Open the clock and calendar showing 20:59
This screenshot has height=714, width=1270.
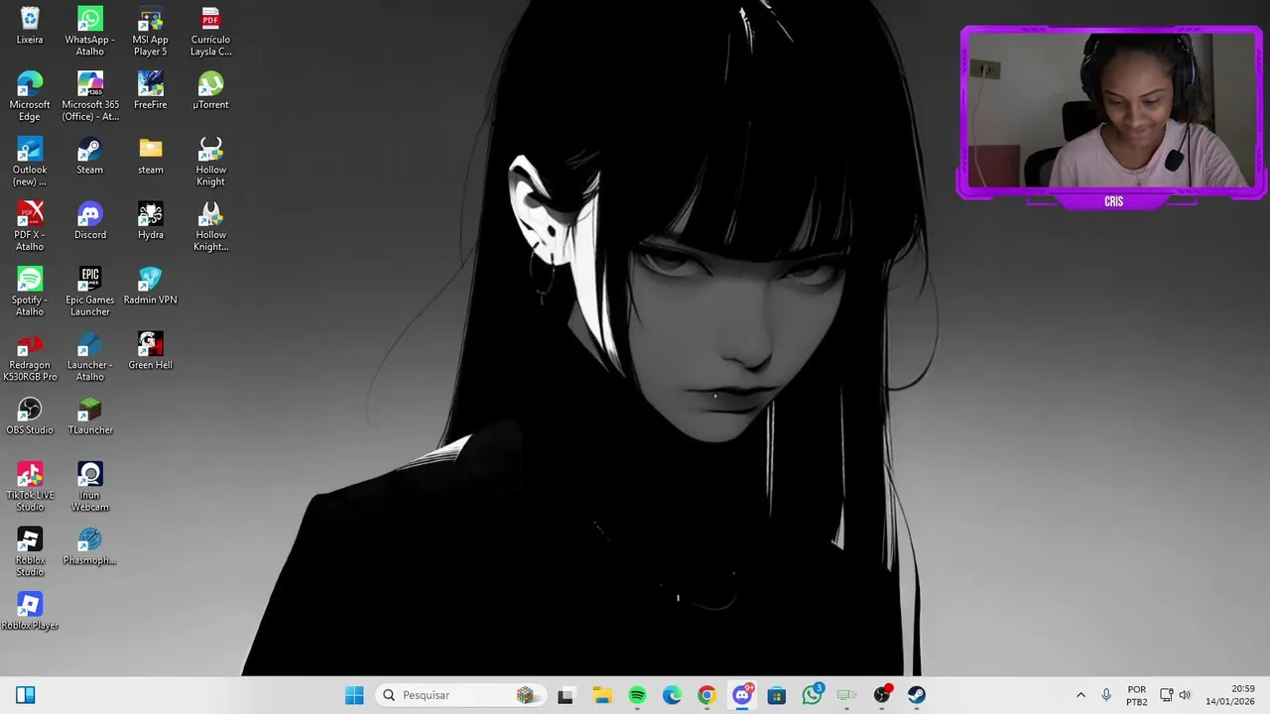pyautogui.click(x=1230, y=695)
